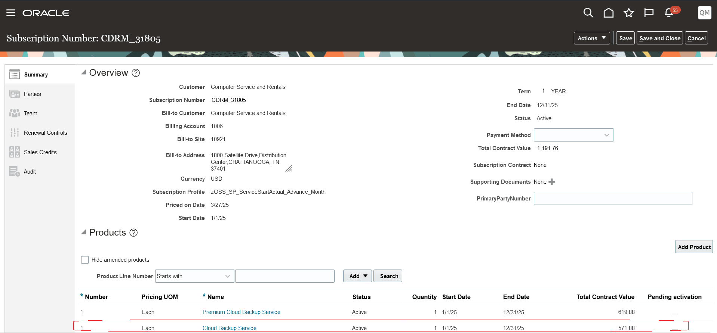Viewport: 717px width, 333px height.
Task: Click the Pending activation column header
Action: pos(675,297)
